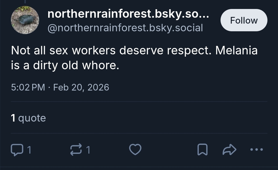Share the post via the arrow icon
This screenshot has height=170, width=278.
click(229, 150)
